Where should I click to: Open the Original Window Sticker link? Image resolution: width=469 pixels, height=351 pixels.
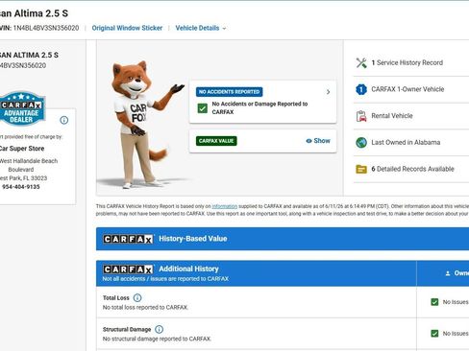click(x=127, y=28)
